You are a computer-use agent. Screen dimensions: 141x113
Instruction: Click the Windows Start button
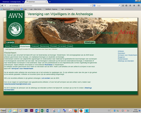3,110
